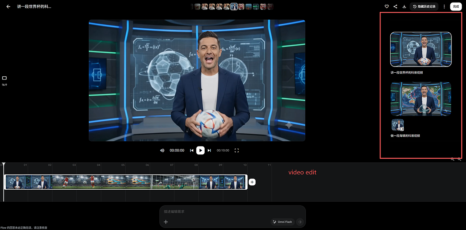
Task: Click the 讲一段世界杯的科普视频 history label
Action: (x=407, y=73)
